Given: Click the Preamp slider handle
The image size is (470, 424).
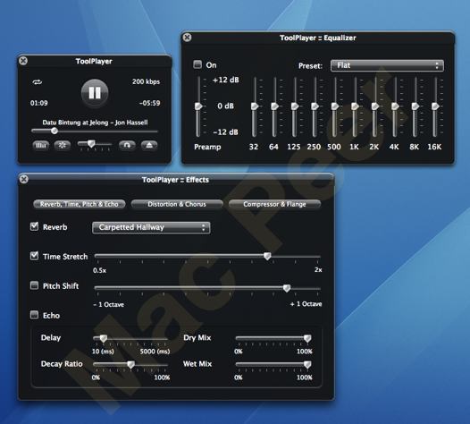Looking at the screenshot, I should pyautogui.click(x=198, y=106).
